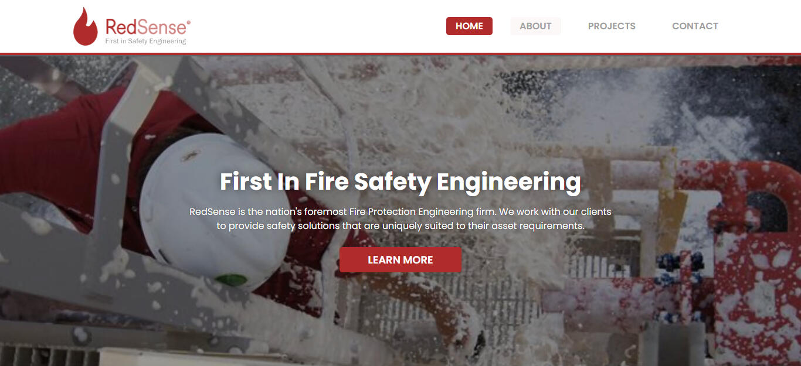Image resolution: width=801 pixels, height=366 pixels.
Task: Click the RedSense wordmark in the header
Action: click(x=145, y=27)
